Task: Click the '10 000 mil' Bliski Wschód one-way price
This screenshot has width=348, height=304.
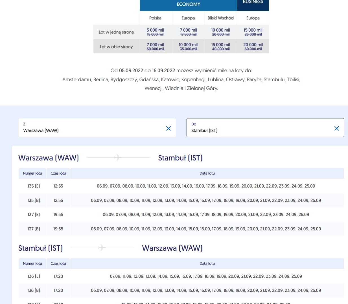Action: [221, 30]
